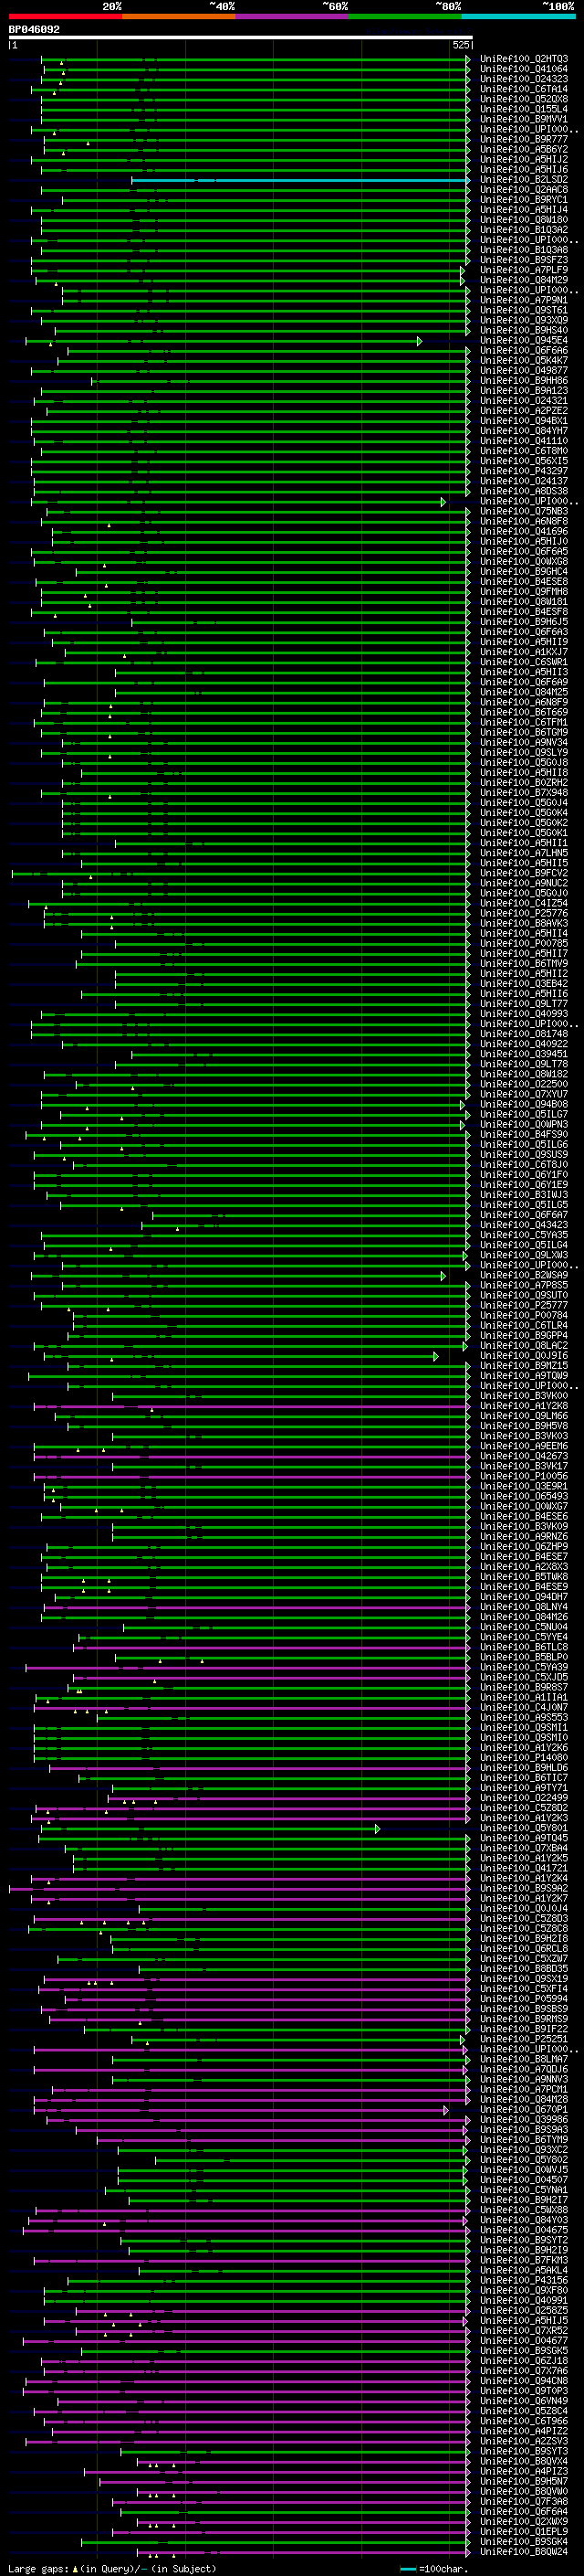Viewport: 584px width, 2576px height.
Task: Select the UniRef100_B4FS90 label
Action: pyautogui.click(x=524, y=1134)
